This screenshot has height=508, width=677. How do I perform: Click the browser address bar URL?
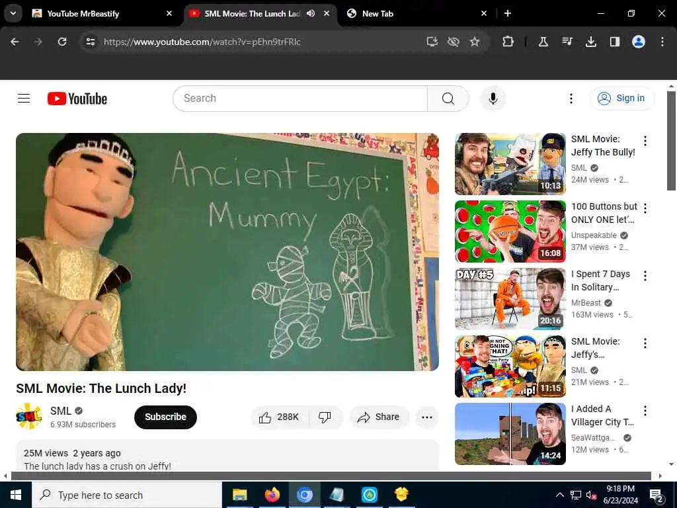[202, 42]
